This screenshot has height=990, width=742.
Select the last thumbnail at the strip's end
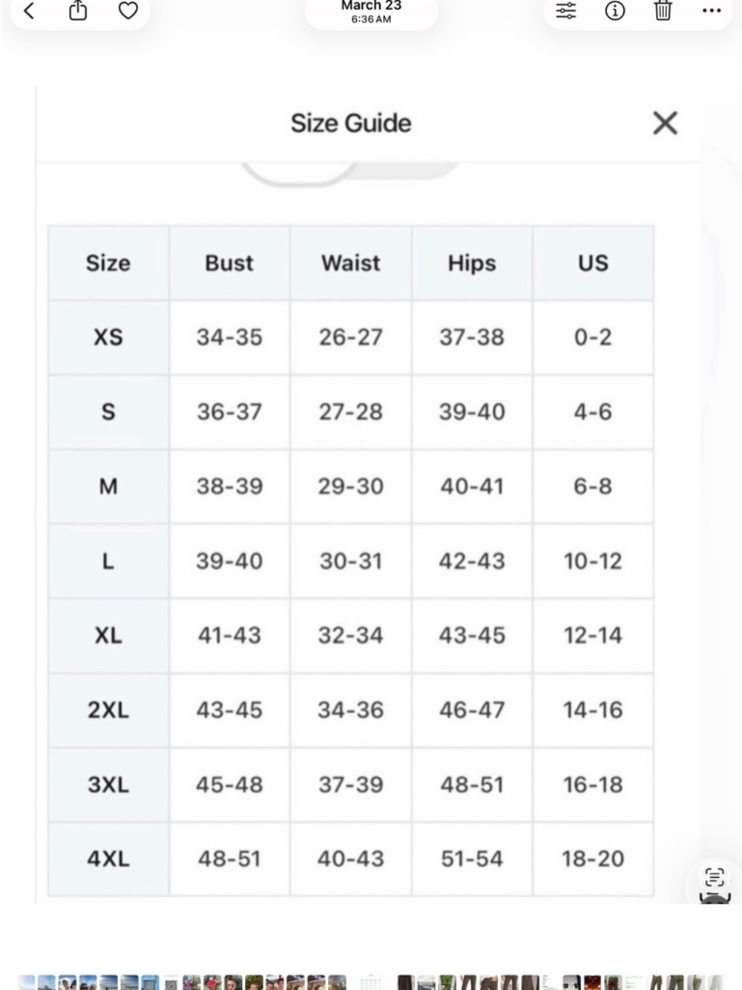[x=715, y=983]
